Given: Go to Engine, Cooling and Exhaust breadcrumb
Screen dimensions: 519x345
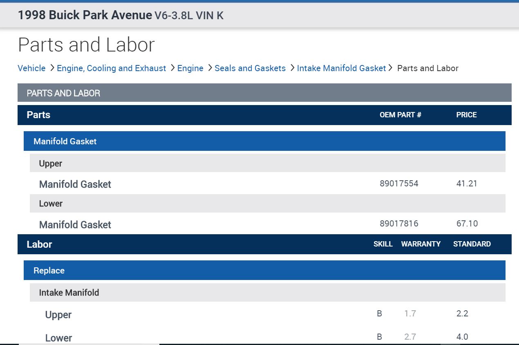Looking at the screenshot, I should (111, 68).
